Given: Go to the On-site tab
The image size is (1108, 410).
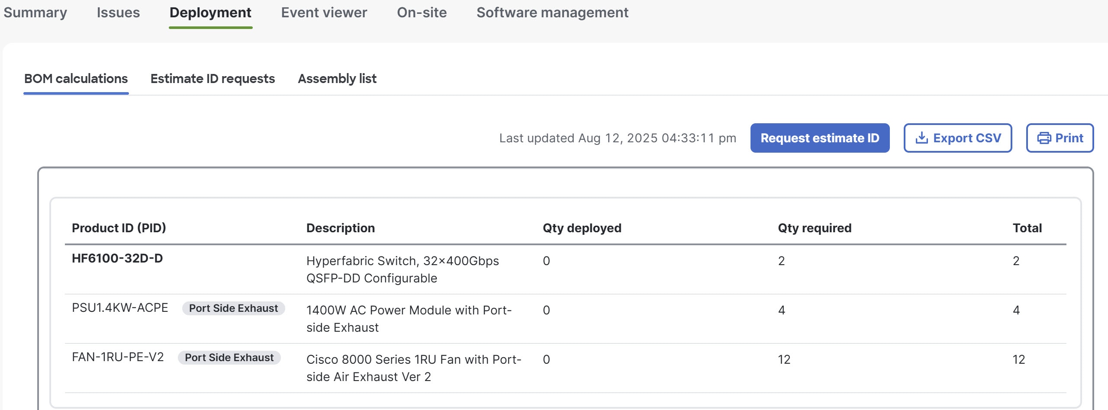Looking at the screenshot, I should coord(422,13).
